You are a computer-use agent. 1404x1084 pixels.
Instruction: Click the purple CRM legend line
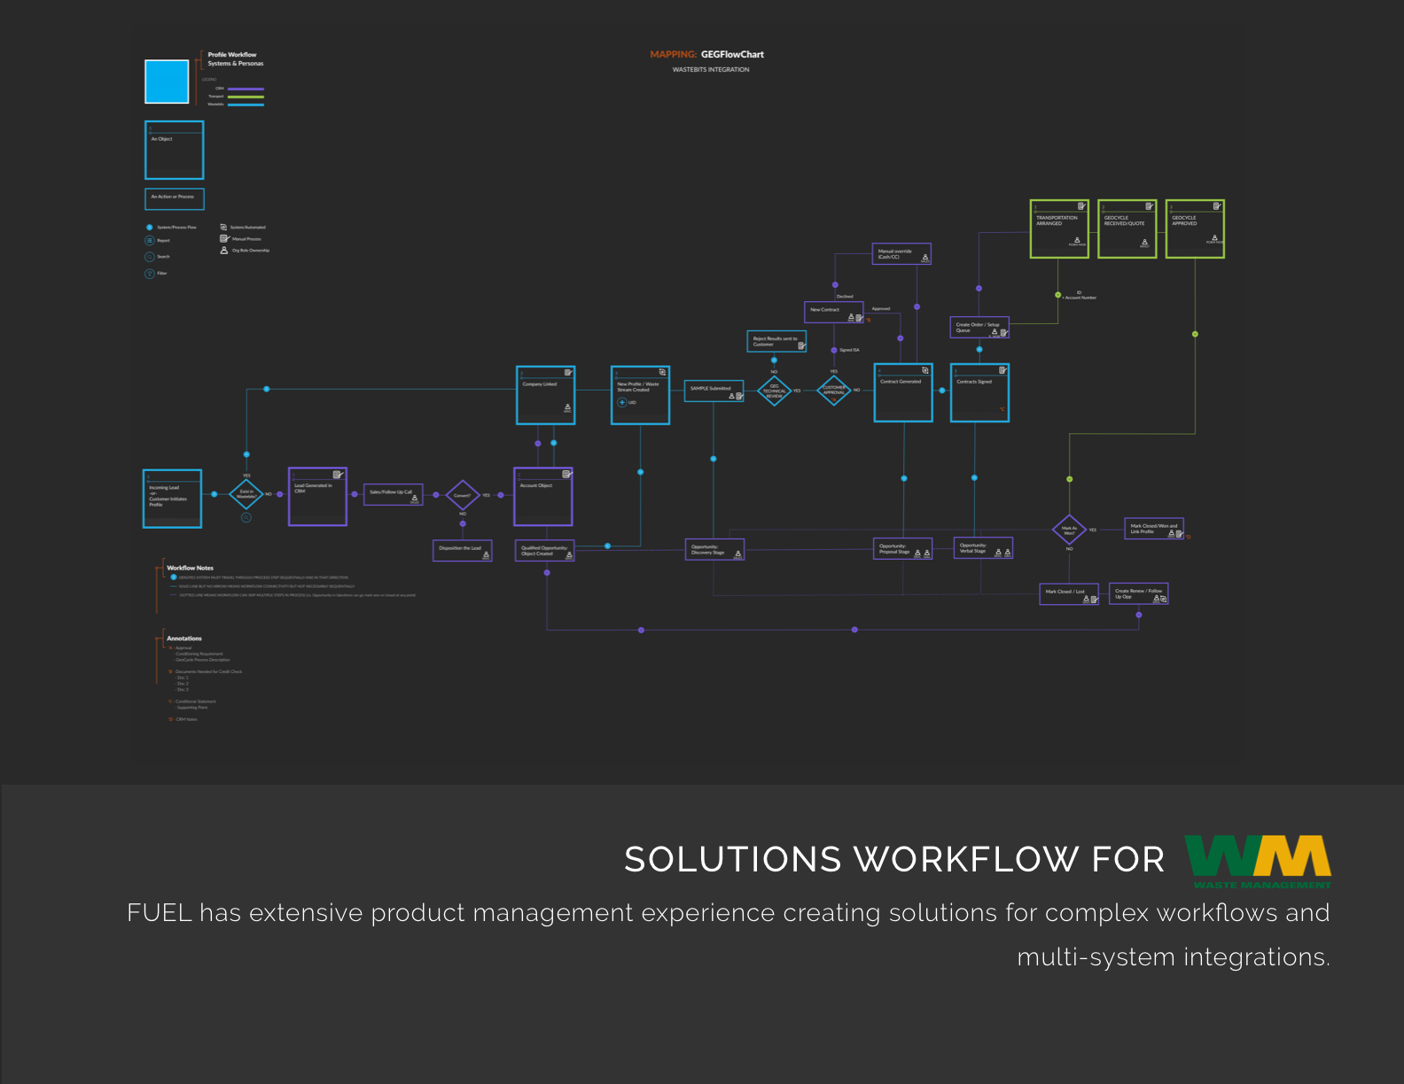pyautogui.click(x=246, y=89)
